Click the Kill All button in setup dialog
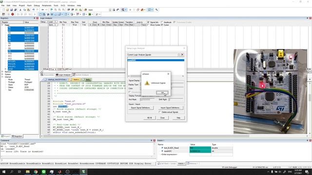This screenshot has width=312, height=175. pyautogui.click(x=150, y=118)
